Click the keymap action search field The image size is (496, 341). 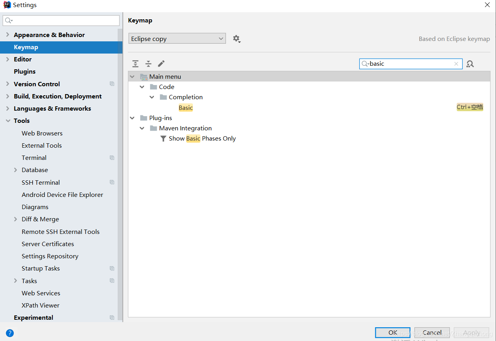point(411,64)
